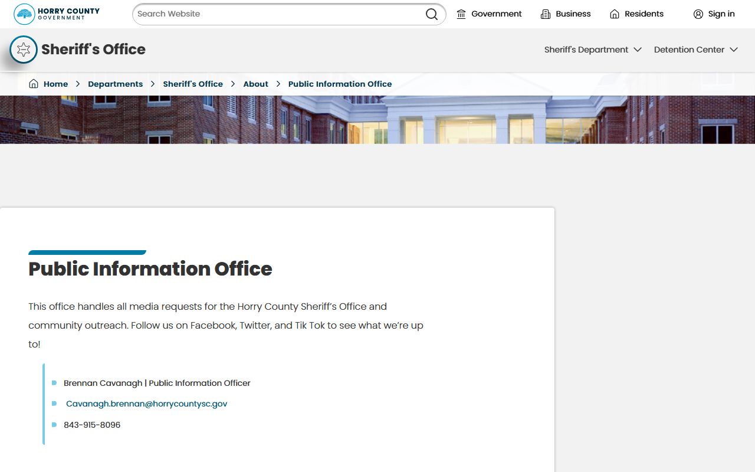Click the Sheriff's star badge icon

(24, 50)
